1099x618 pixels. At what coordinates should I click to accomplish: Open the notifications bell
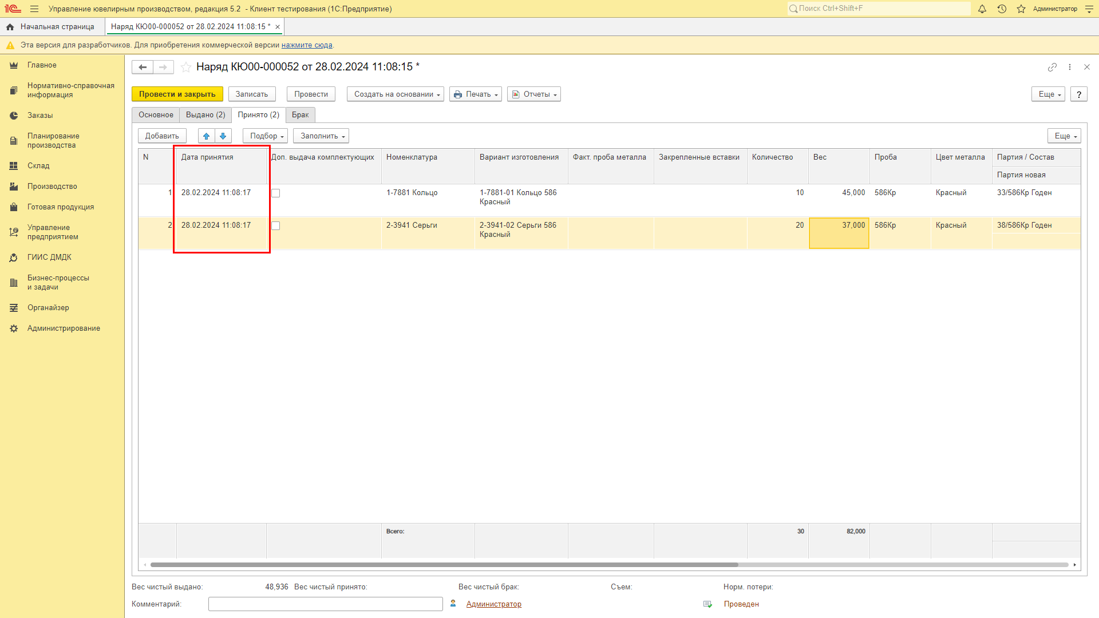tap(982, 9)
